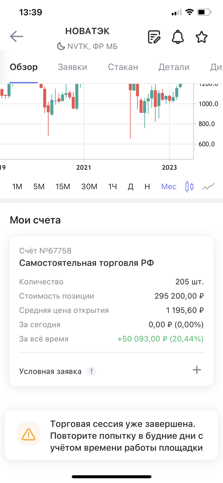Switch to line chart view
223x483 pixels.
(209, 186)
